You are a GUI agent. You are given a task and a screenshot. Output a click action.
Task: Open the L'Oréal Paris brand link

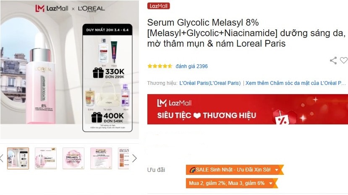click(x=210, y=83)
